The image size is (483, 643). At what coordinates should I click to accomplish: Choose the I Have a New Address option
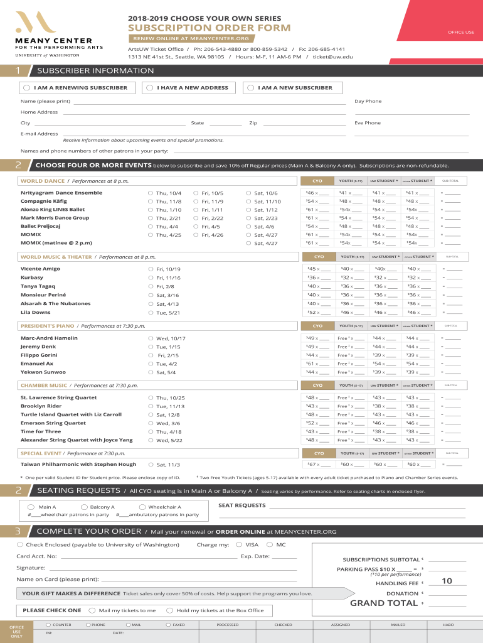(150, 88)
